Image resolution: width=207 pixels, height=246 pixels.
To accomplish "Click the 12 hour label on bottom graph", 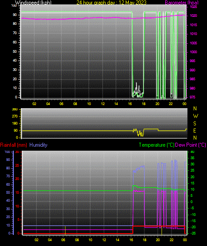I will coord(104,240).
